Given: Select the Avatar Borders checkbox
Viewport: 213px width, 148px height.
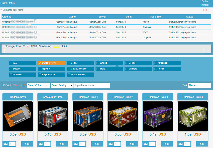Looking at the screenshot, I should 69,75.
